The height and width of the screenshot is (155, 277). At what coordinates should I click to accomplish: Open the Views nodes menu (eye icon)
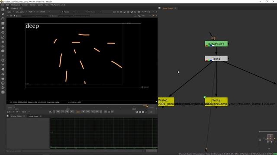pyautogui.click(x=3, y=65)
